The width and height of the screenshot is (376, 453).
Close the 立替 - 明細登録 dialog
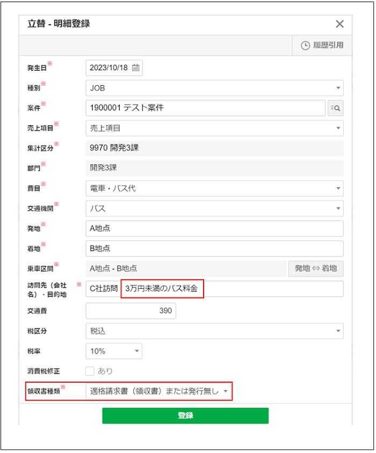coord(339,24)
